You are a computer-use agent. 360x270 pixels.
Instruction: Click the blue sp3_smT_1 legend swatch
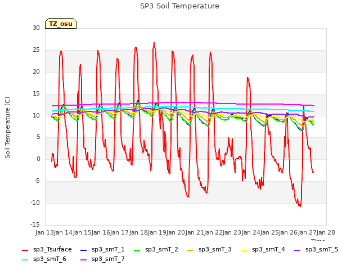(84, 250)
